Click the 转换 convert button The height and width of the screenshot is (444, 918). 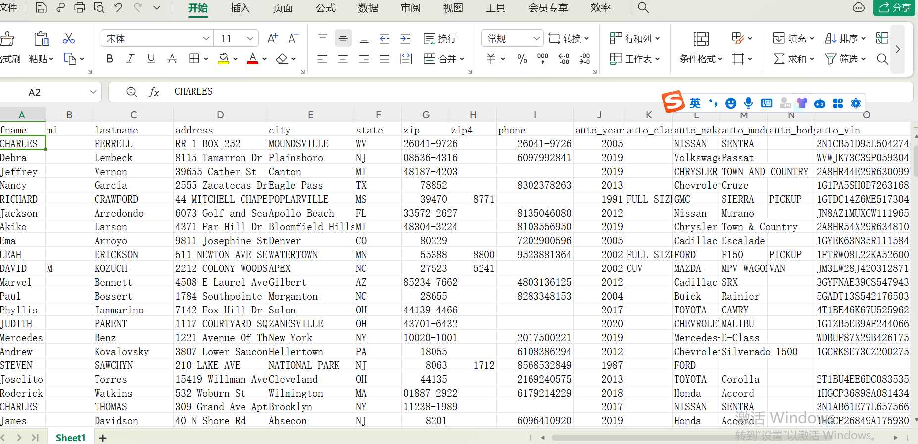pos(568,38)
